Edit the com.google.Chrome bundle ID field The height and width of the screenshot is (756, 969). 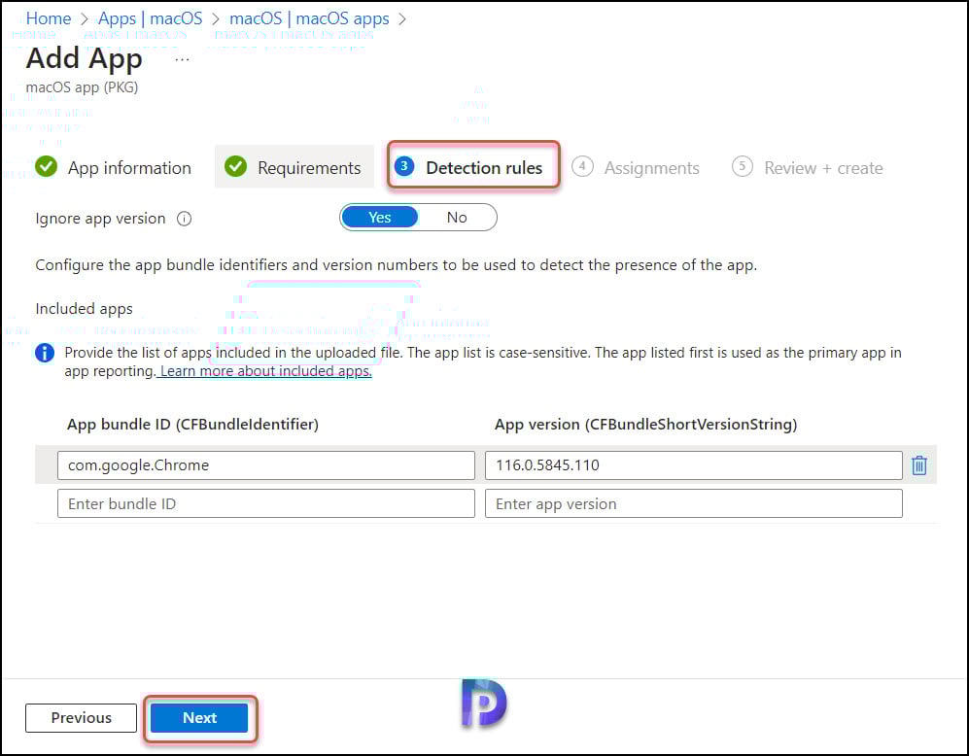(265, 465)
